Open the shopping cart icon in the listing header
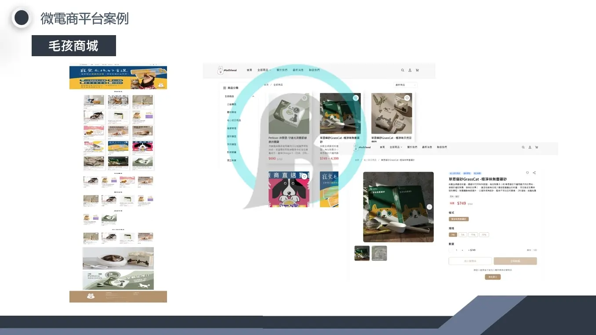 click(417, 70)
